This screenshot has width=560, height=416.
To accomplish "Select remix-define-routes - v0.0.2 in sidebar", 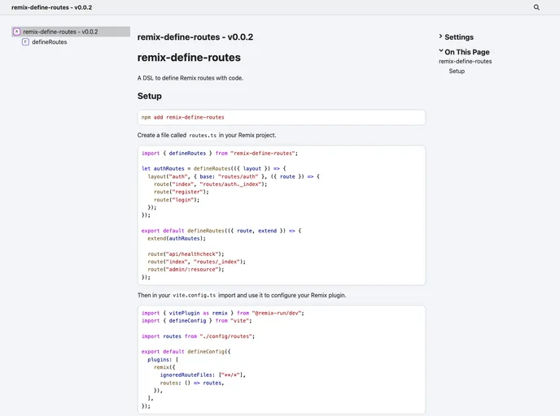I will pyautogui.click(x=71, y=32).
